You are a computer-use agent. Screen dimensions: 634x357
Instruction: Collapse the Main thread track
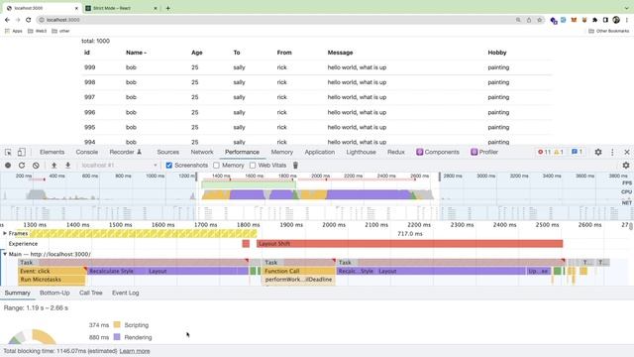pos(5,254)
